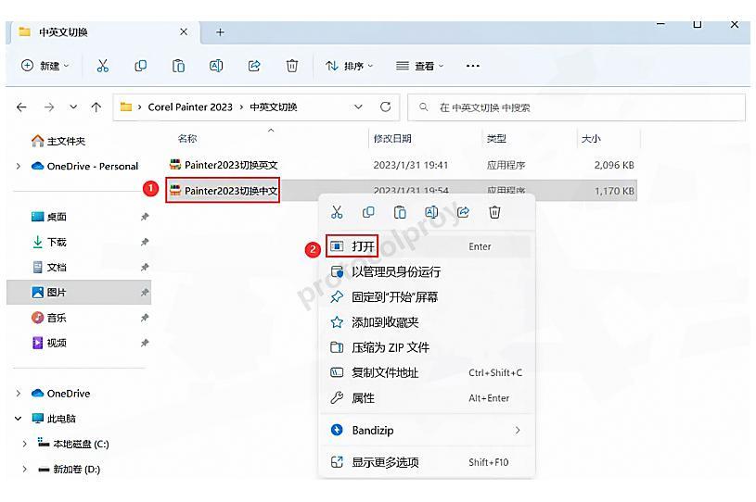Viewport: 756px width, 502px height.
Task: Choose 以管理员身份运行 in context menu
Action: tap(428, 272)
